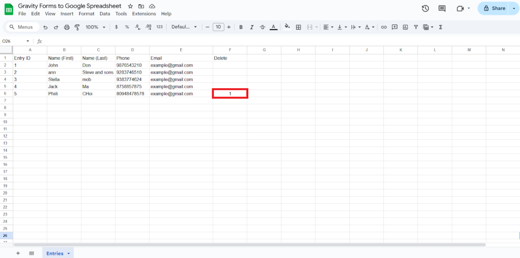Viewport: 520px width, 258px height.
Task: Open horizontal align dropdown
Action: 329,27
